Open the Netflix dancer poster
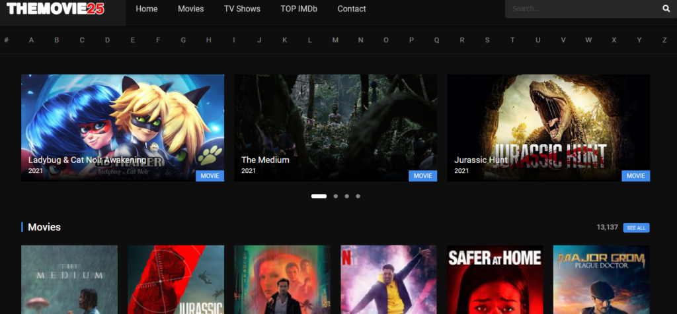 point(389,280)
